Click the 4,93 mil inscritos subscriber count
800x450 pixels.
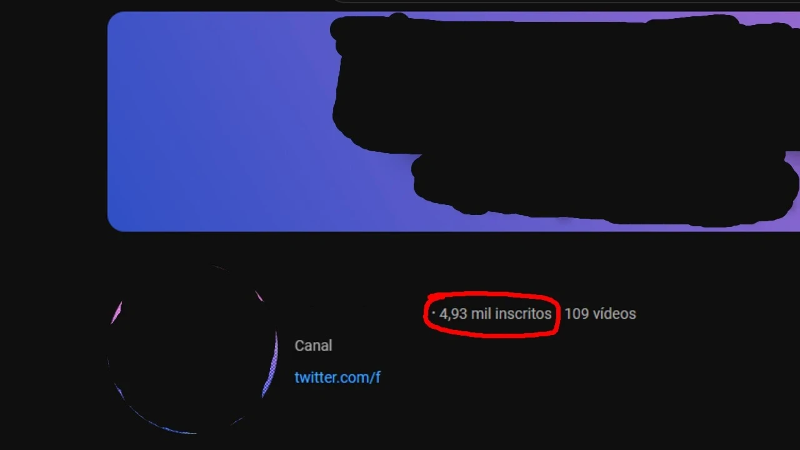495,314
